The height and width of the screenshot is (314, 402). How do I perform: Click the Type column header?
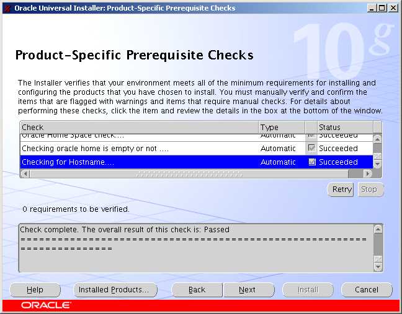coord(281,127)
